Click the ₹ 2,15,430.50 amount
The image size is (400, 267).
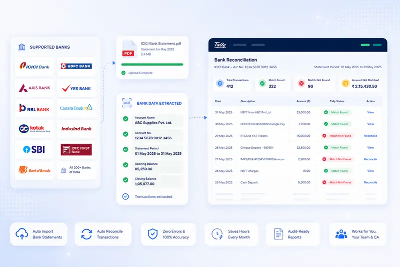coord(364,86)
